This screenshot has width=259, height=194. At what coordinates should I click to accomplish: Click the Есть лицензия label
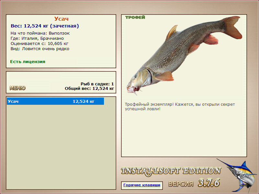[x=28, y=62]
